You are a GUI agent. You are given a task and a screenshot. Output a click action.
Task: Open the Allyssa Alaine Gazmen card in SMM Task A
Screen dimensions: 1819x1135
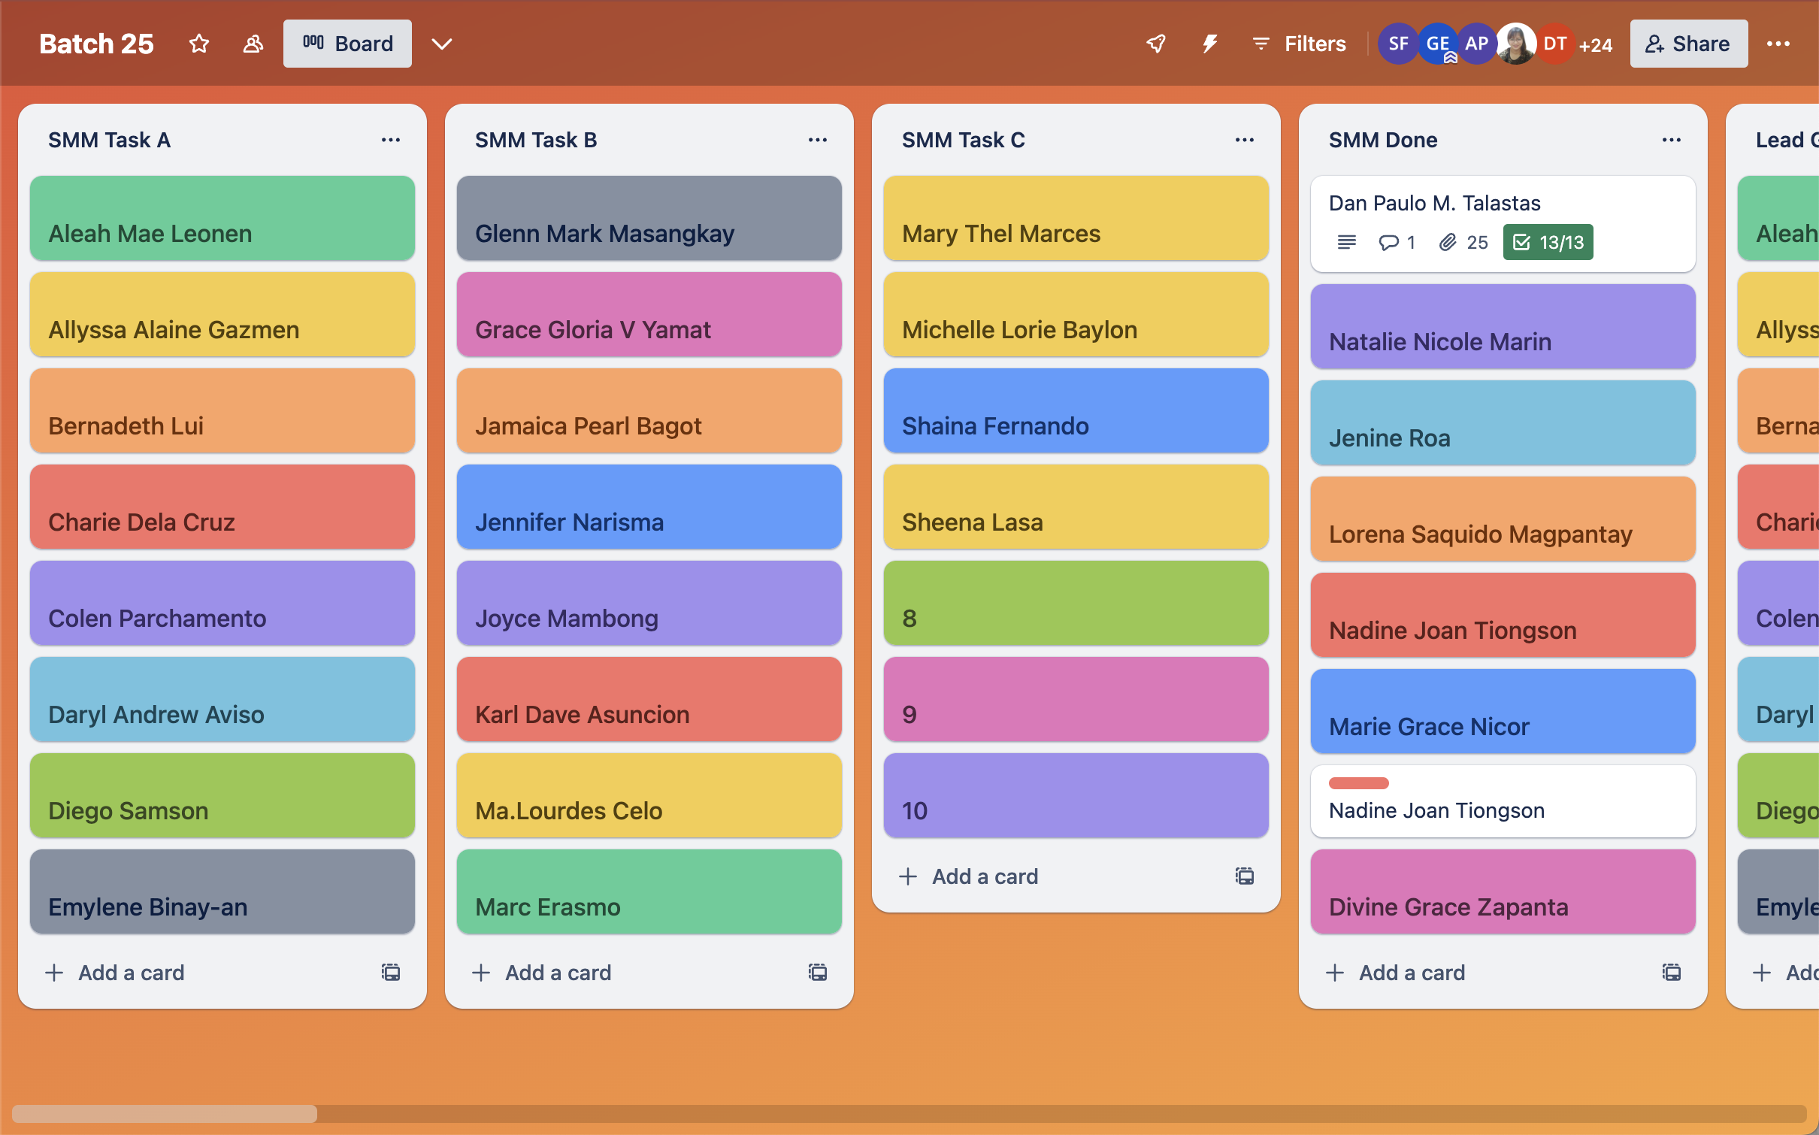pos(222,314)
